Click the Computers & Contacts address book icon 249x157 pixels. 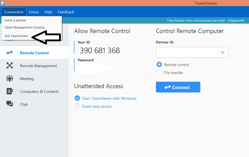(10, 91)
